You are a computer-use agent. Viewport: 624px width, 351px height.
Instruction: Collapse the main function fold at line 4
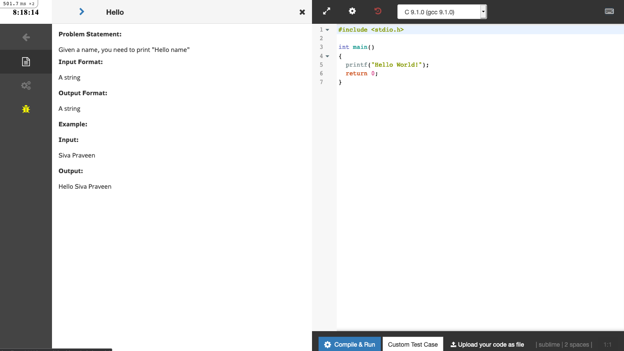click(x=327, y=56)
